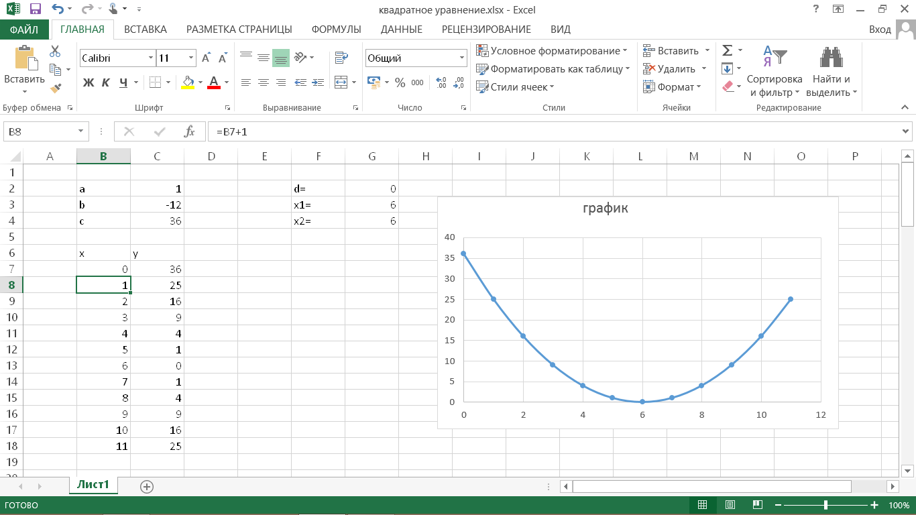Apply the font color A icon

(x=214, y=82)
